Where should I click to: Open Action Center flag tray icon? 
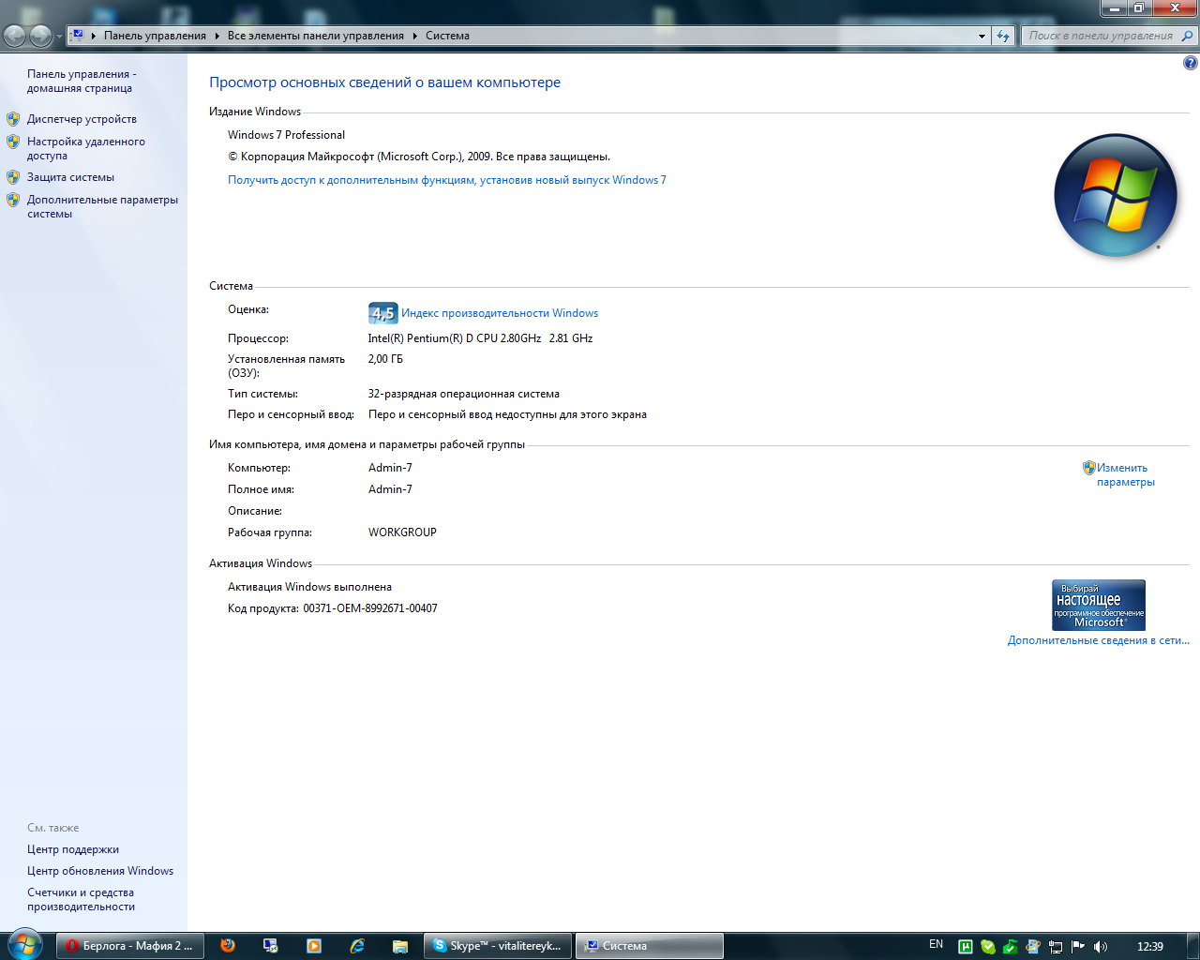(1077, 947)
